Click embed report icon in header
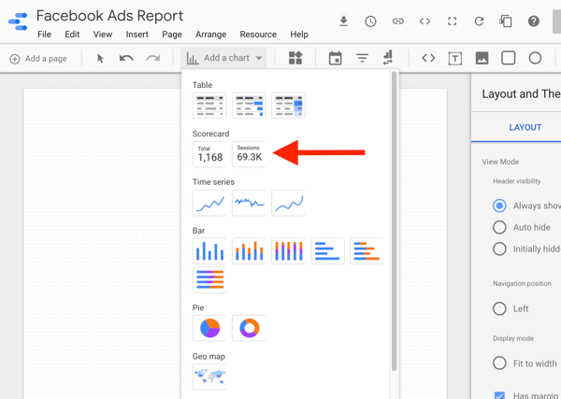 (x=424, y=21)
